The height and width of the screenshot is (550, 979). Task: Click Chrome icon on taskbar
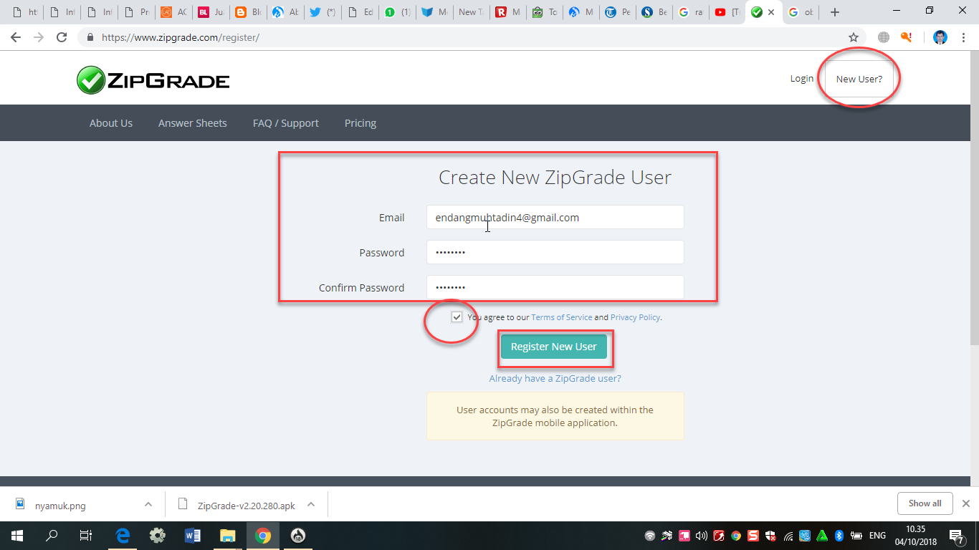pyautogui.click(x=263, y=536)
